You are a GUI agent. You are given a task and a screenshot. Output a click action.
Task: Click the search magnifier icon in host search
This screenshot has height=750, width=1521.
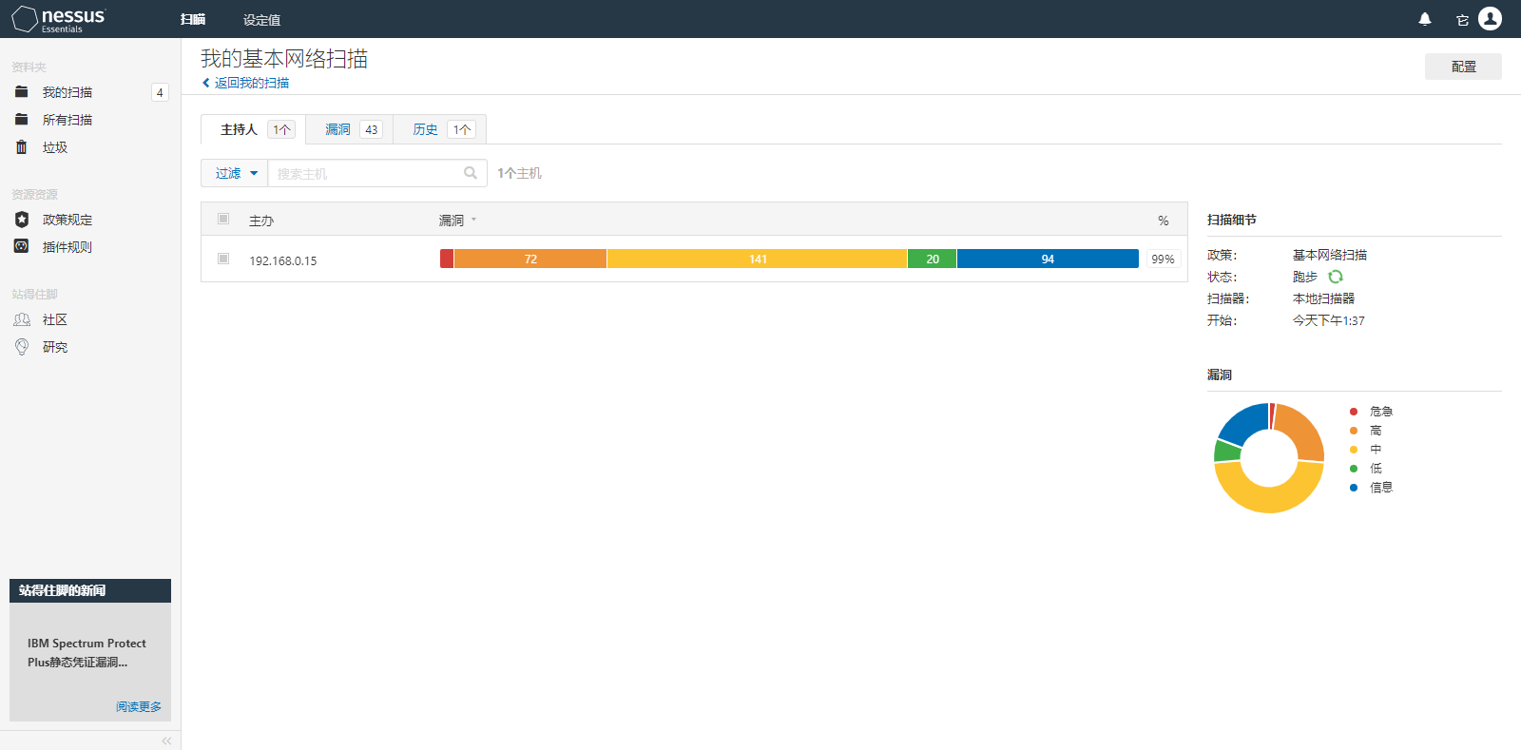click(x=470, y=173)
